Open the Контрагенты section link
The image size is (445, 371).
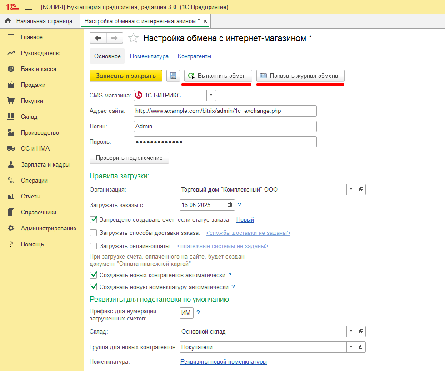click(x=195, y=56)
